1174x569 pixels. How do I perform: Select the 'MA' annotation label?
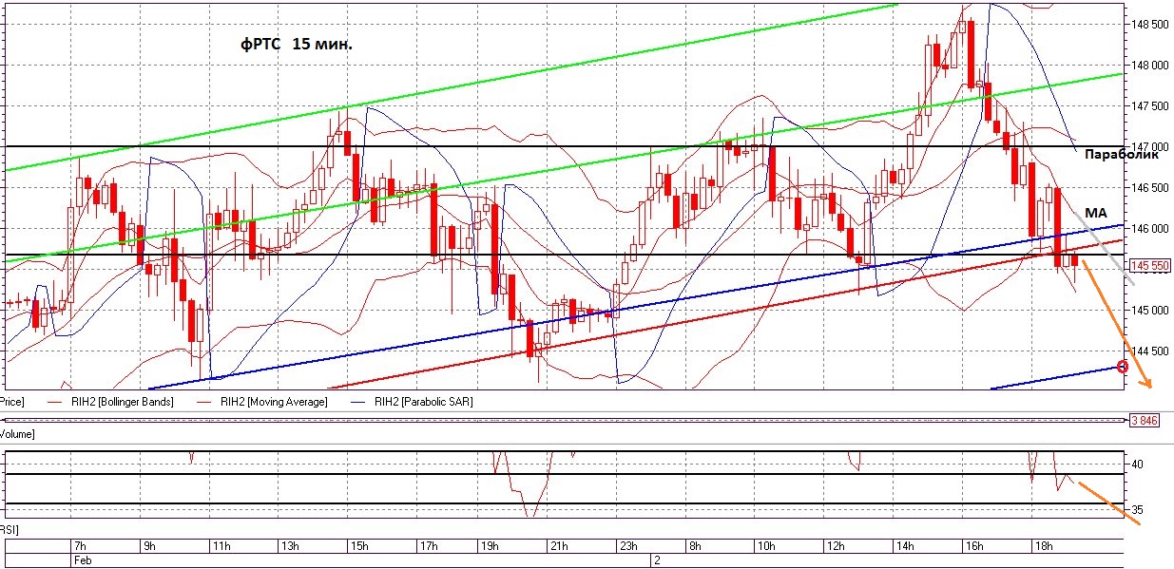1098,215
